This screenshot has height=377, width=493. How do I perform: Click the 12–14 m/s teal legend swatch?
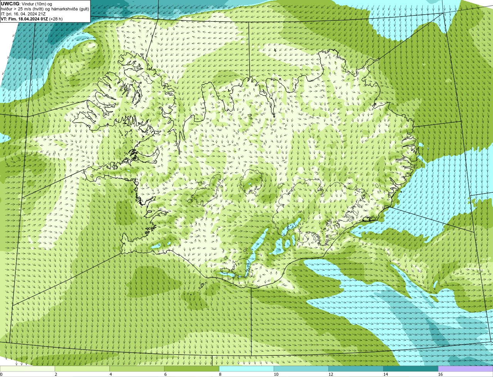click(x=356, y=369)
